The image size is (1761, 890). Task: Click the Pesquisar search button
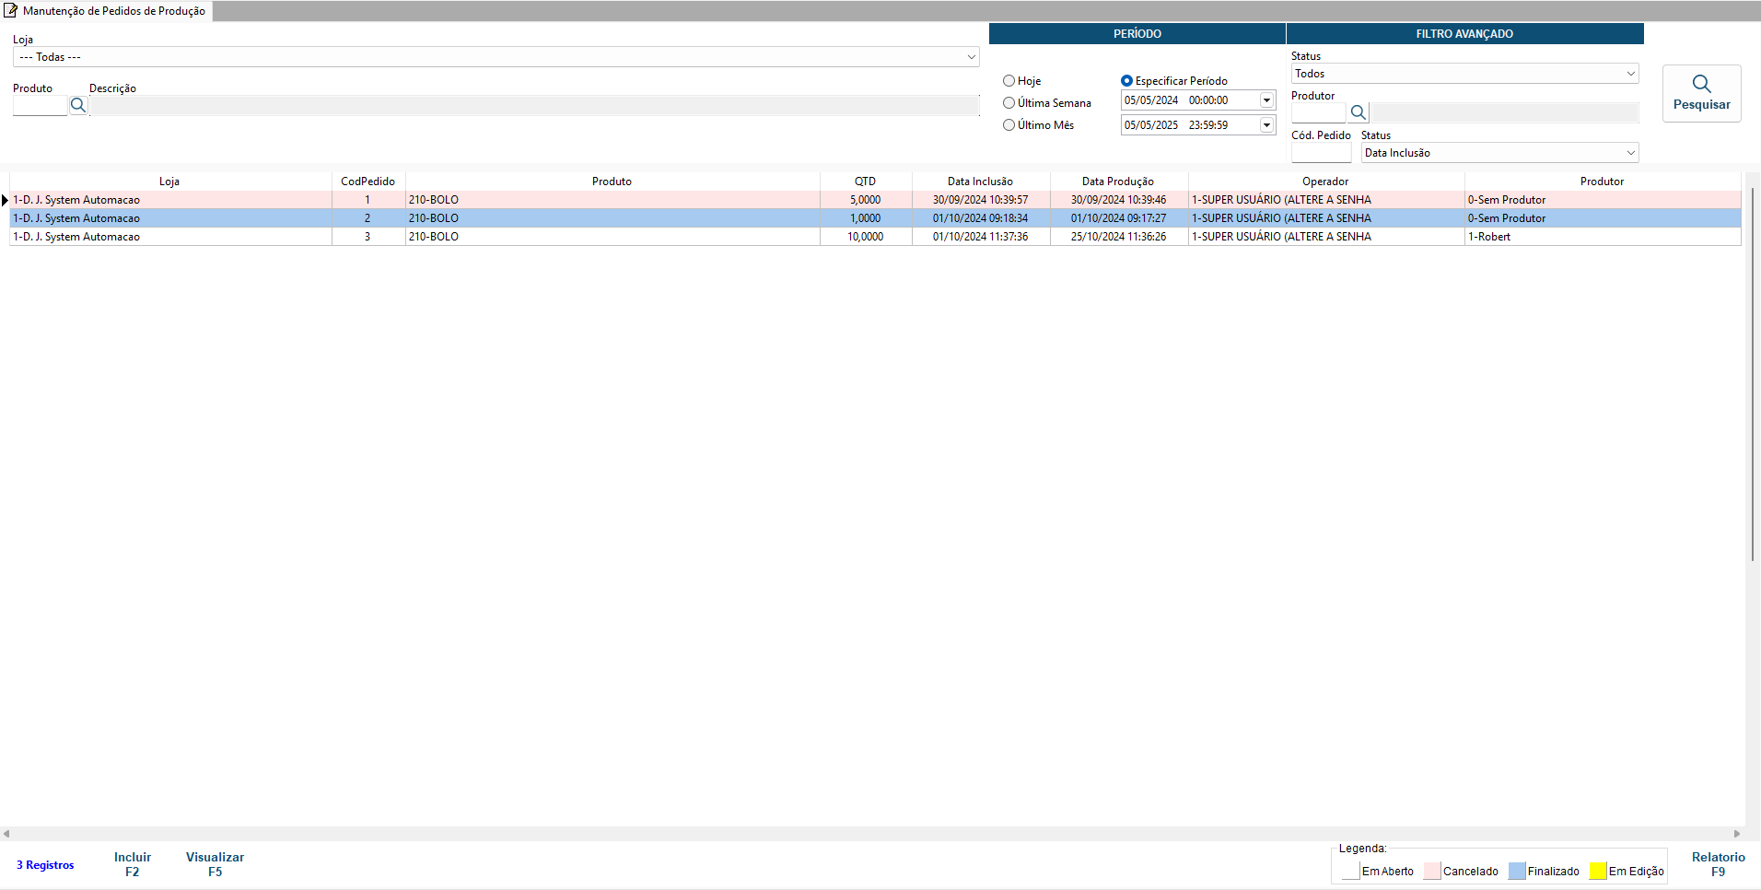[x=1701, y=93]
